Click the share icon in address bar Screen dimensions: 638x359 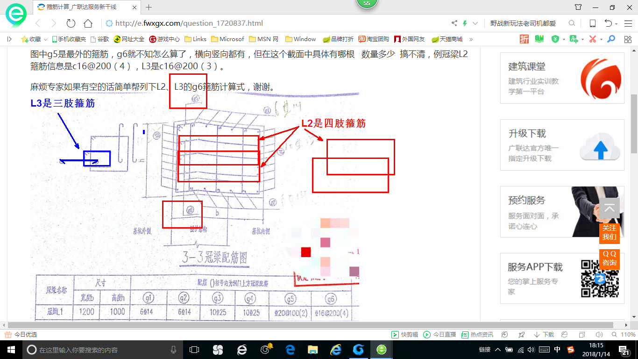(x=454, y=23)
